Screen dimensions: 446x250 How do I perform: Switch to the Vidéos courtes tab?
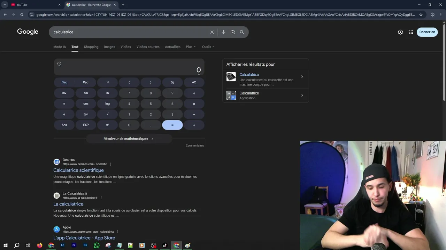(148, 47)
